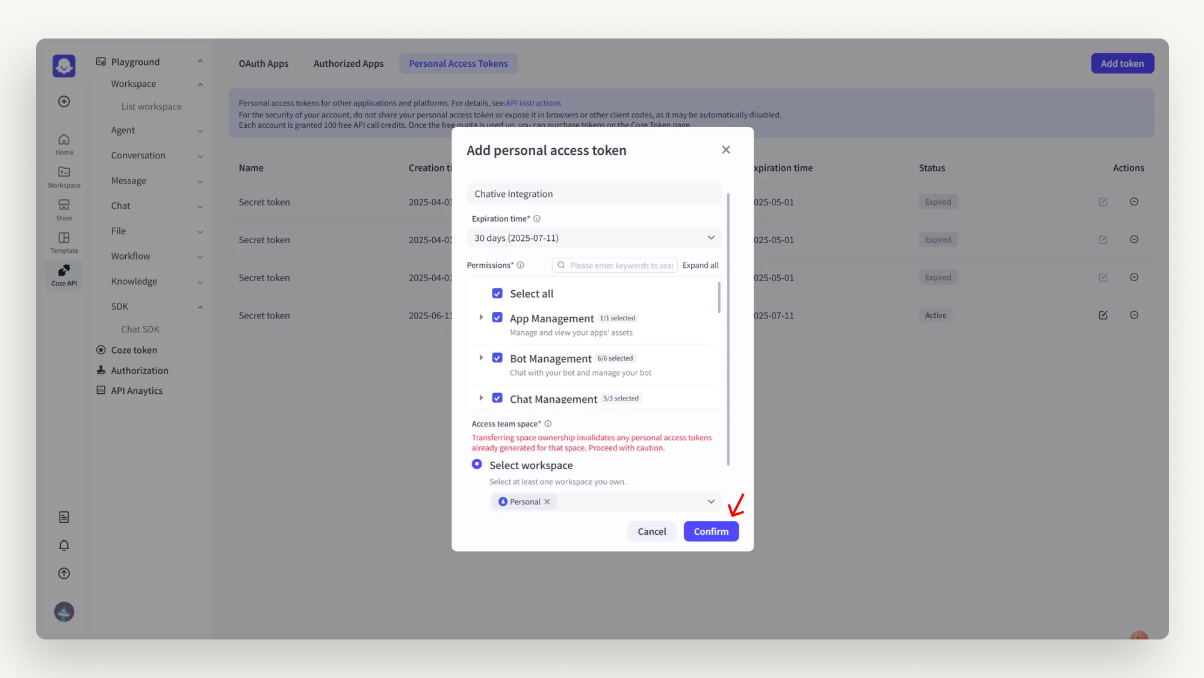Switch to the OAuth Apps tab
The width and height of the screenshot is (1204, 678).
tap(263, 63)
